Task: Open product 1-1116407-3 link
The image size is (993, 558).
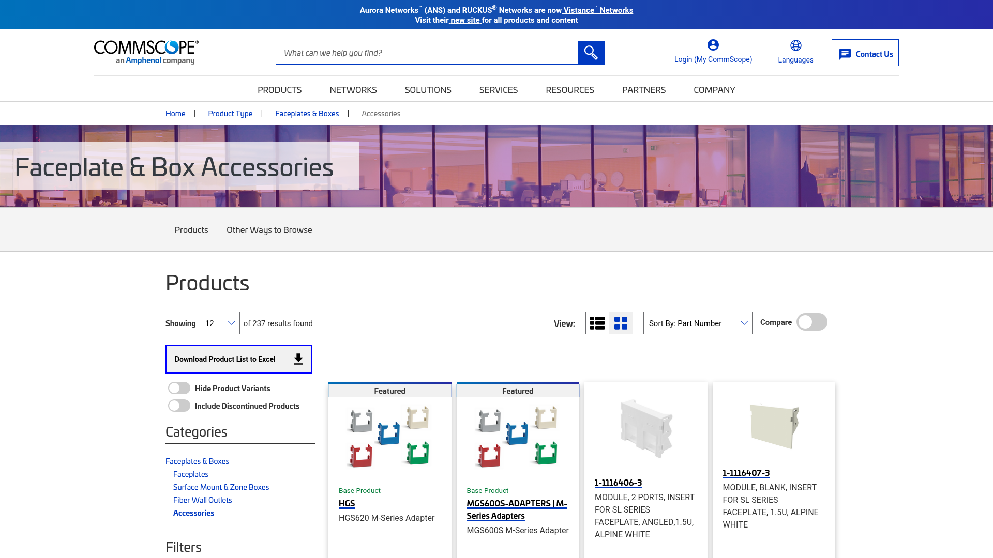Action: pos(746,473)
